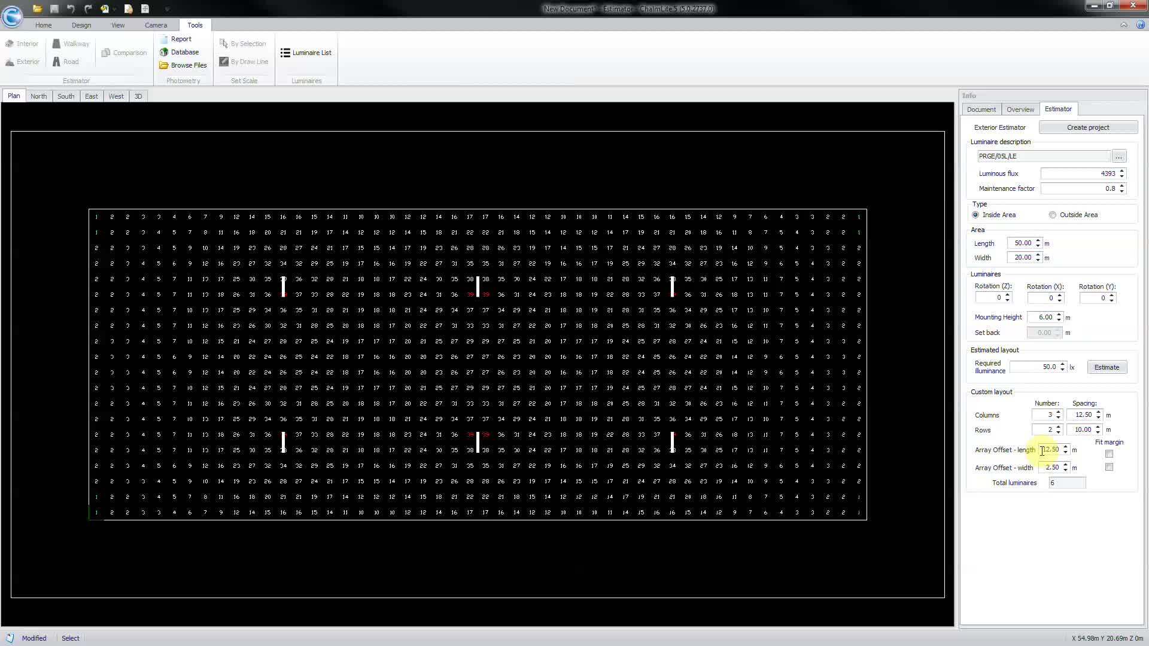The height and width of the screenshot is (646, 1149).
Task: Open the photometry Report
Action: 176,39
